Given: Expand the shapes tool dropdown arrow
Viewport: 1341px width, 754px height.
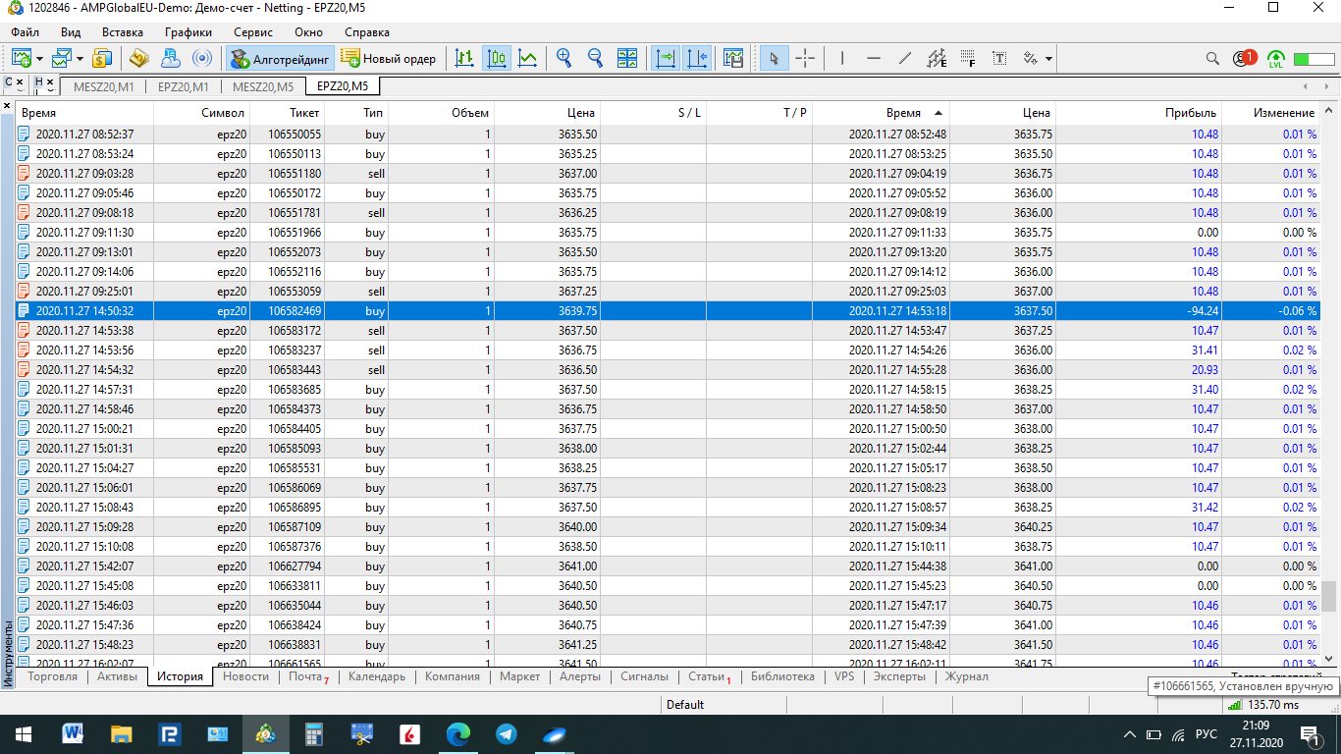Looking at the screenshot, I should [x=1048, y=59].
